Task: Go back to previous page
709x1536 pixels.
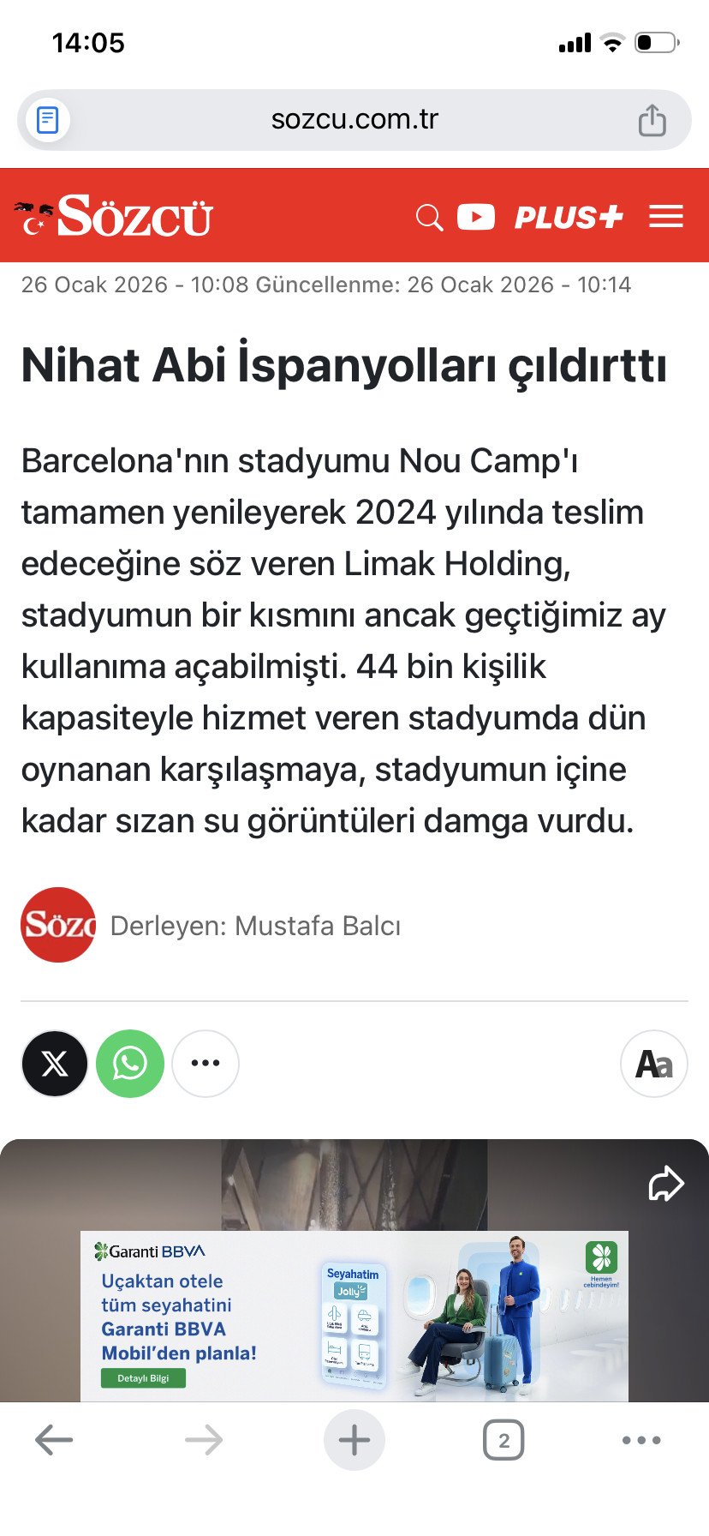Action: (54, 1440)
